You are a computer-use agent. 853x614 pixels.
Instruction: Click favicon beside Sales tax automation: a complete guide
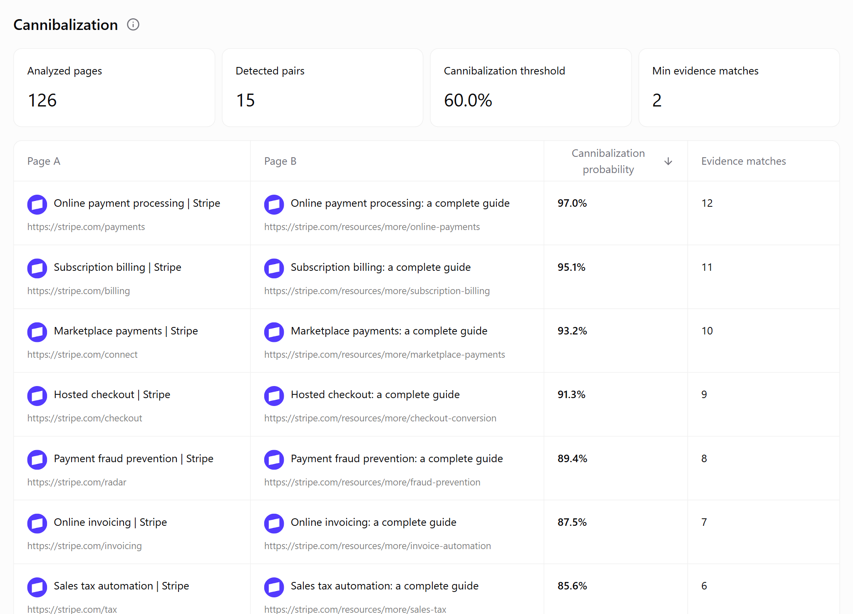point(274,587)
